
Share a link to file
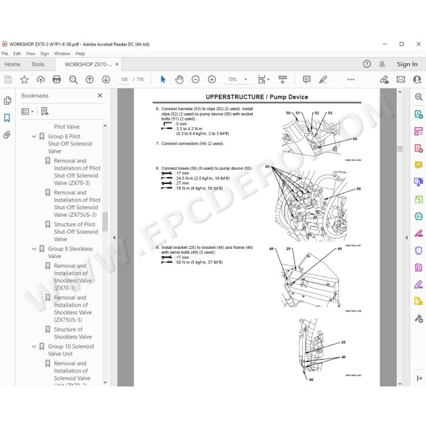[x=384, y=79]
